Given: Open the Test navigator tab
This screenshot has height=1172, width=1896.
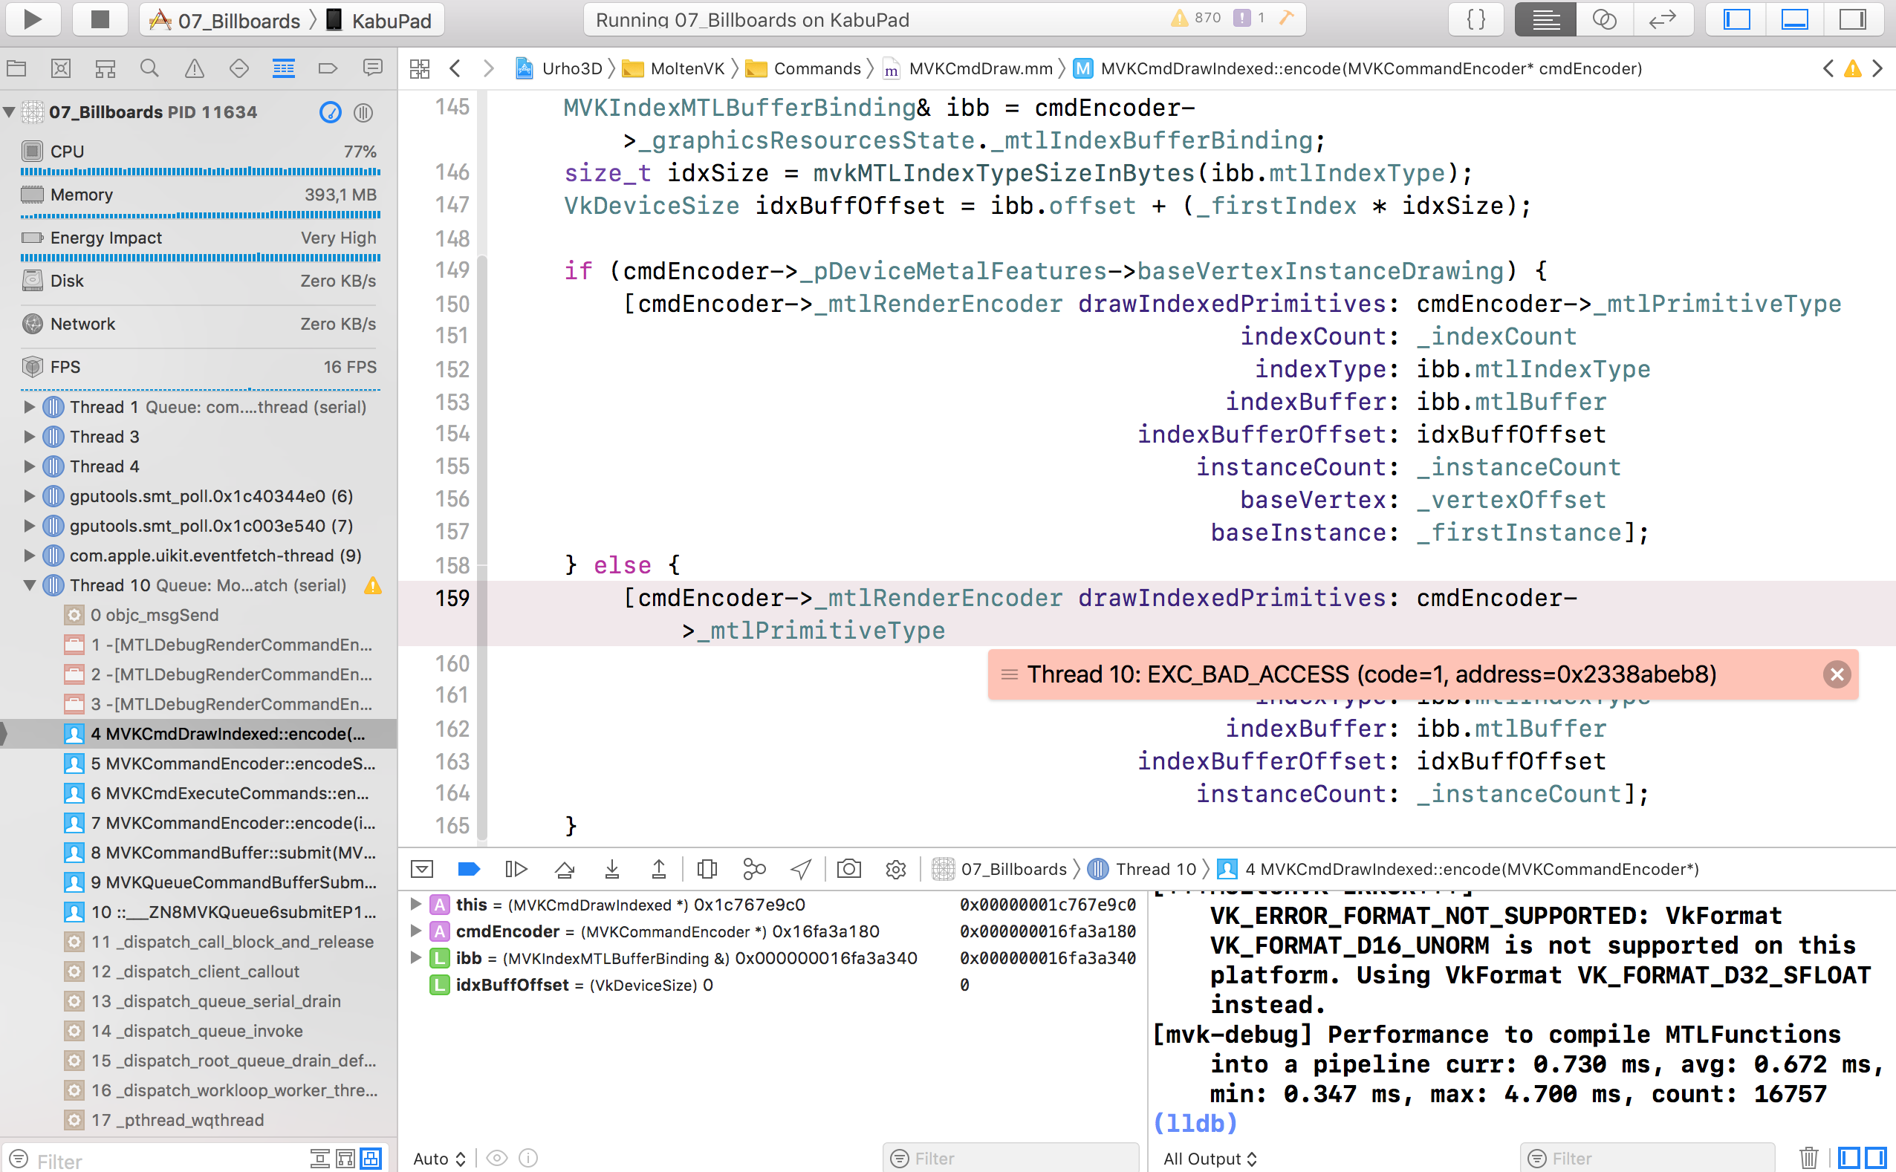Looking at the screenshot, I should 238,68.
